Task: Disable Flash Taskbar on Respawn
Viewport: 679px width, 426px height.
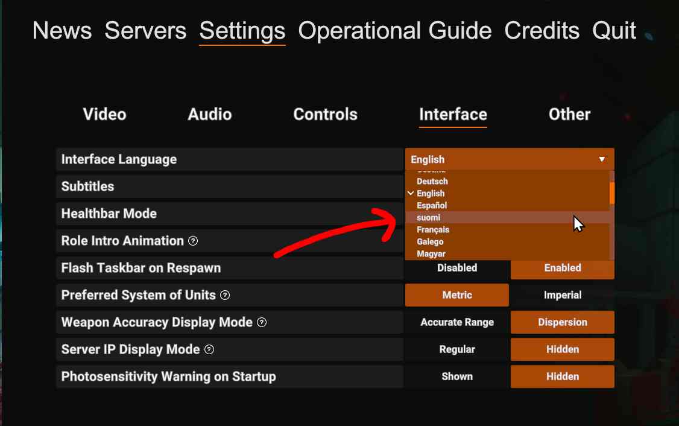Action: pyautogui.click(x=457, y=268)
